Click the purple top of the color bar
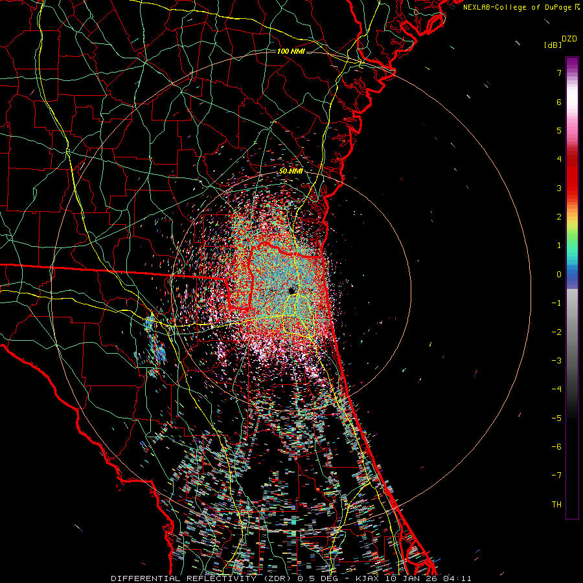The image size is (583, 583). coord(572,63)
